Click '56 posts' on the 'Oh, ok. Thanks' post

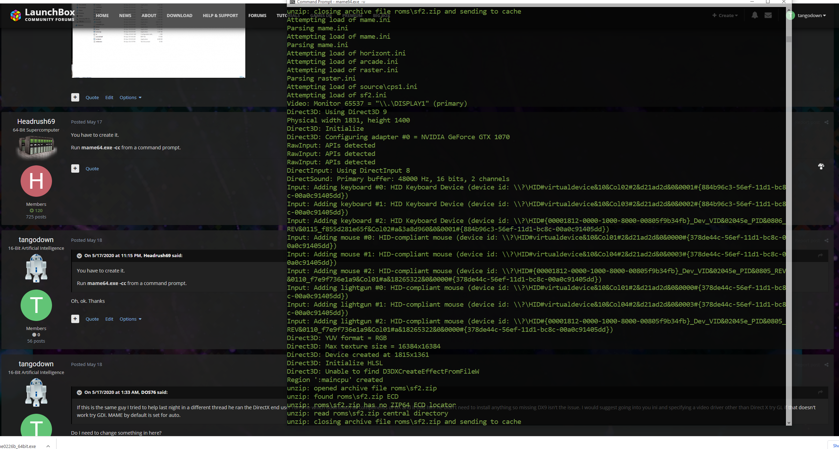(36, 341)
